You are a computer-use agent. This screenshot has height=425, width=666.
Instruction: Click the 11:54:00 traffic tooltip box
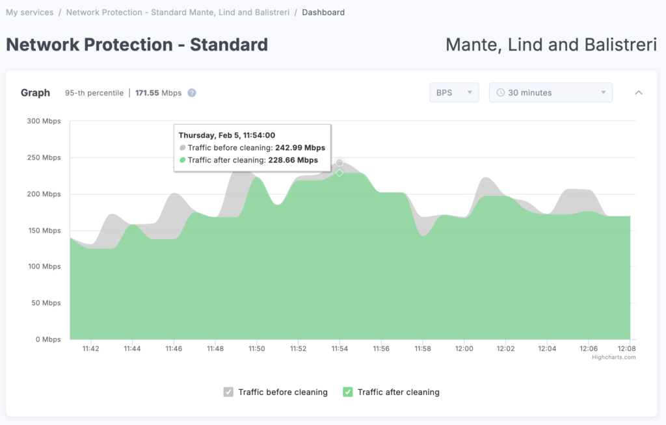click(252, 148)
